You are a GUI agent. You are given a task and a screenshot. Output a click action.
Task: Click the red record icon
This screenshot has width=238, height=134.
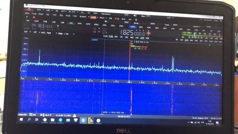point(34,17)
